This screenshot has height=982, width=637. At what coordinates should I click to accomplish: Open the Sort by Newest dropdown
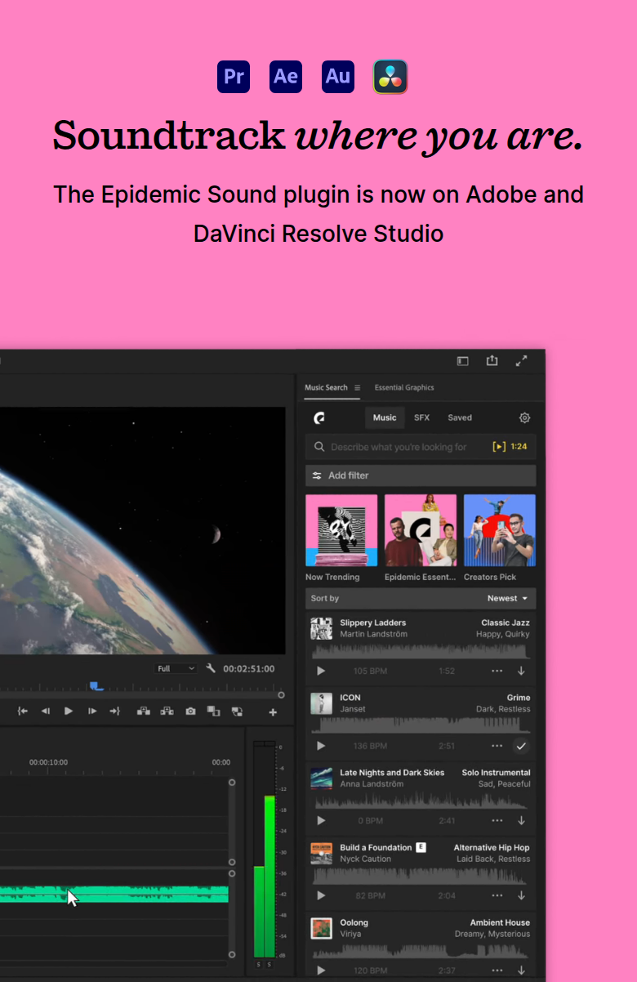[x=507, y=599]
